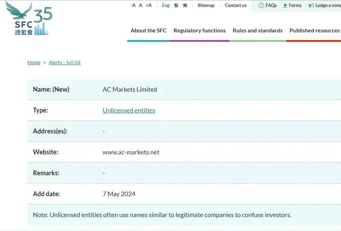The width and height of the screenshot is (341, 231).
Task: Switch to Traditional Chinese 繁
Action: (x=176, y=6)
